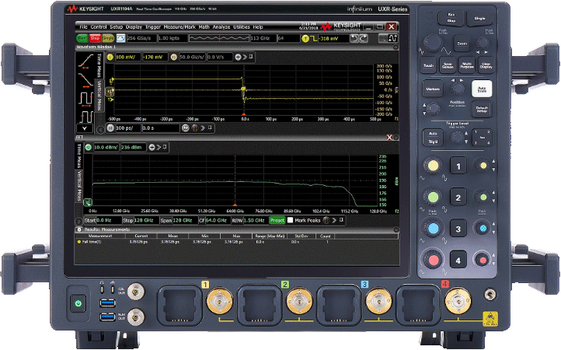Open Results Measurements settings gear
The height and width of the screenshot is (350, 561).
(79, 229)
